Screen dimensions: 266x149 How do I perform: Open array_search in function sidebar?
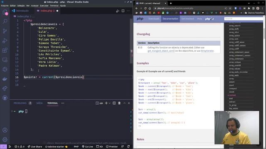[x=234, y=26]
